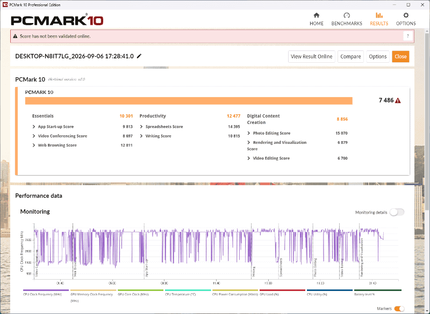The height and width of the screenshot is (314, 430).
Task: Expand Video Conferencing Score details
Action: [x=34, y=136]
